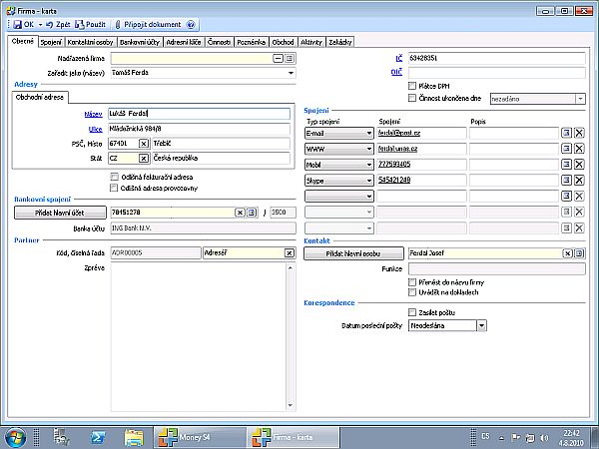This screenshot has width=599, height=449.
Task: Clear the contact Ferdal Josef
Action: 568,253
